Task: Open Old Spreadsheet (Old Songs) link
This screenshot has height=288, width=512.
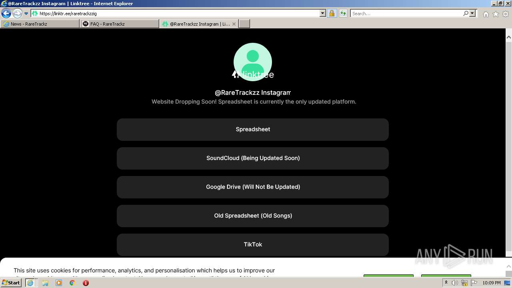Action: point(253,216)
